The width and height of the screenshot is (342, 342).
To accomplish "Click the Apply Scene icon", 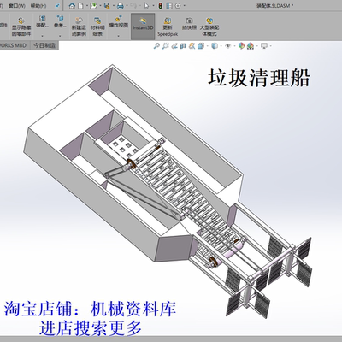I will [x=251, y=46].
